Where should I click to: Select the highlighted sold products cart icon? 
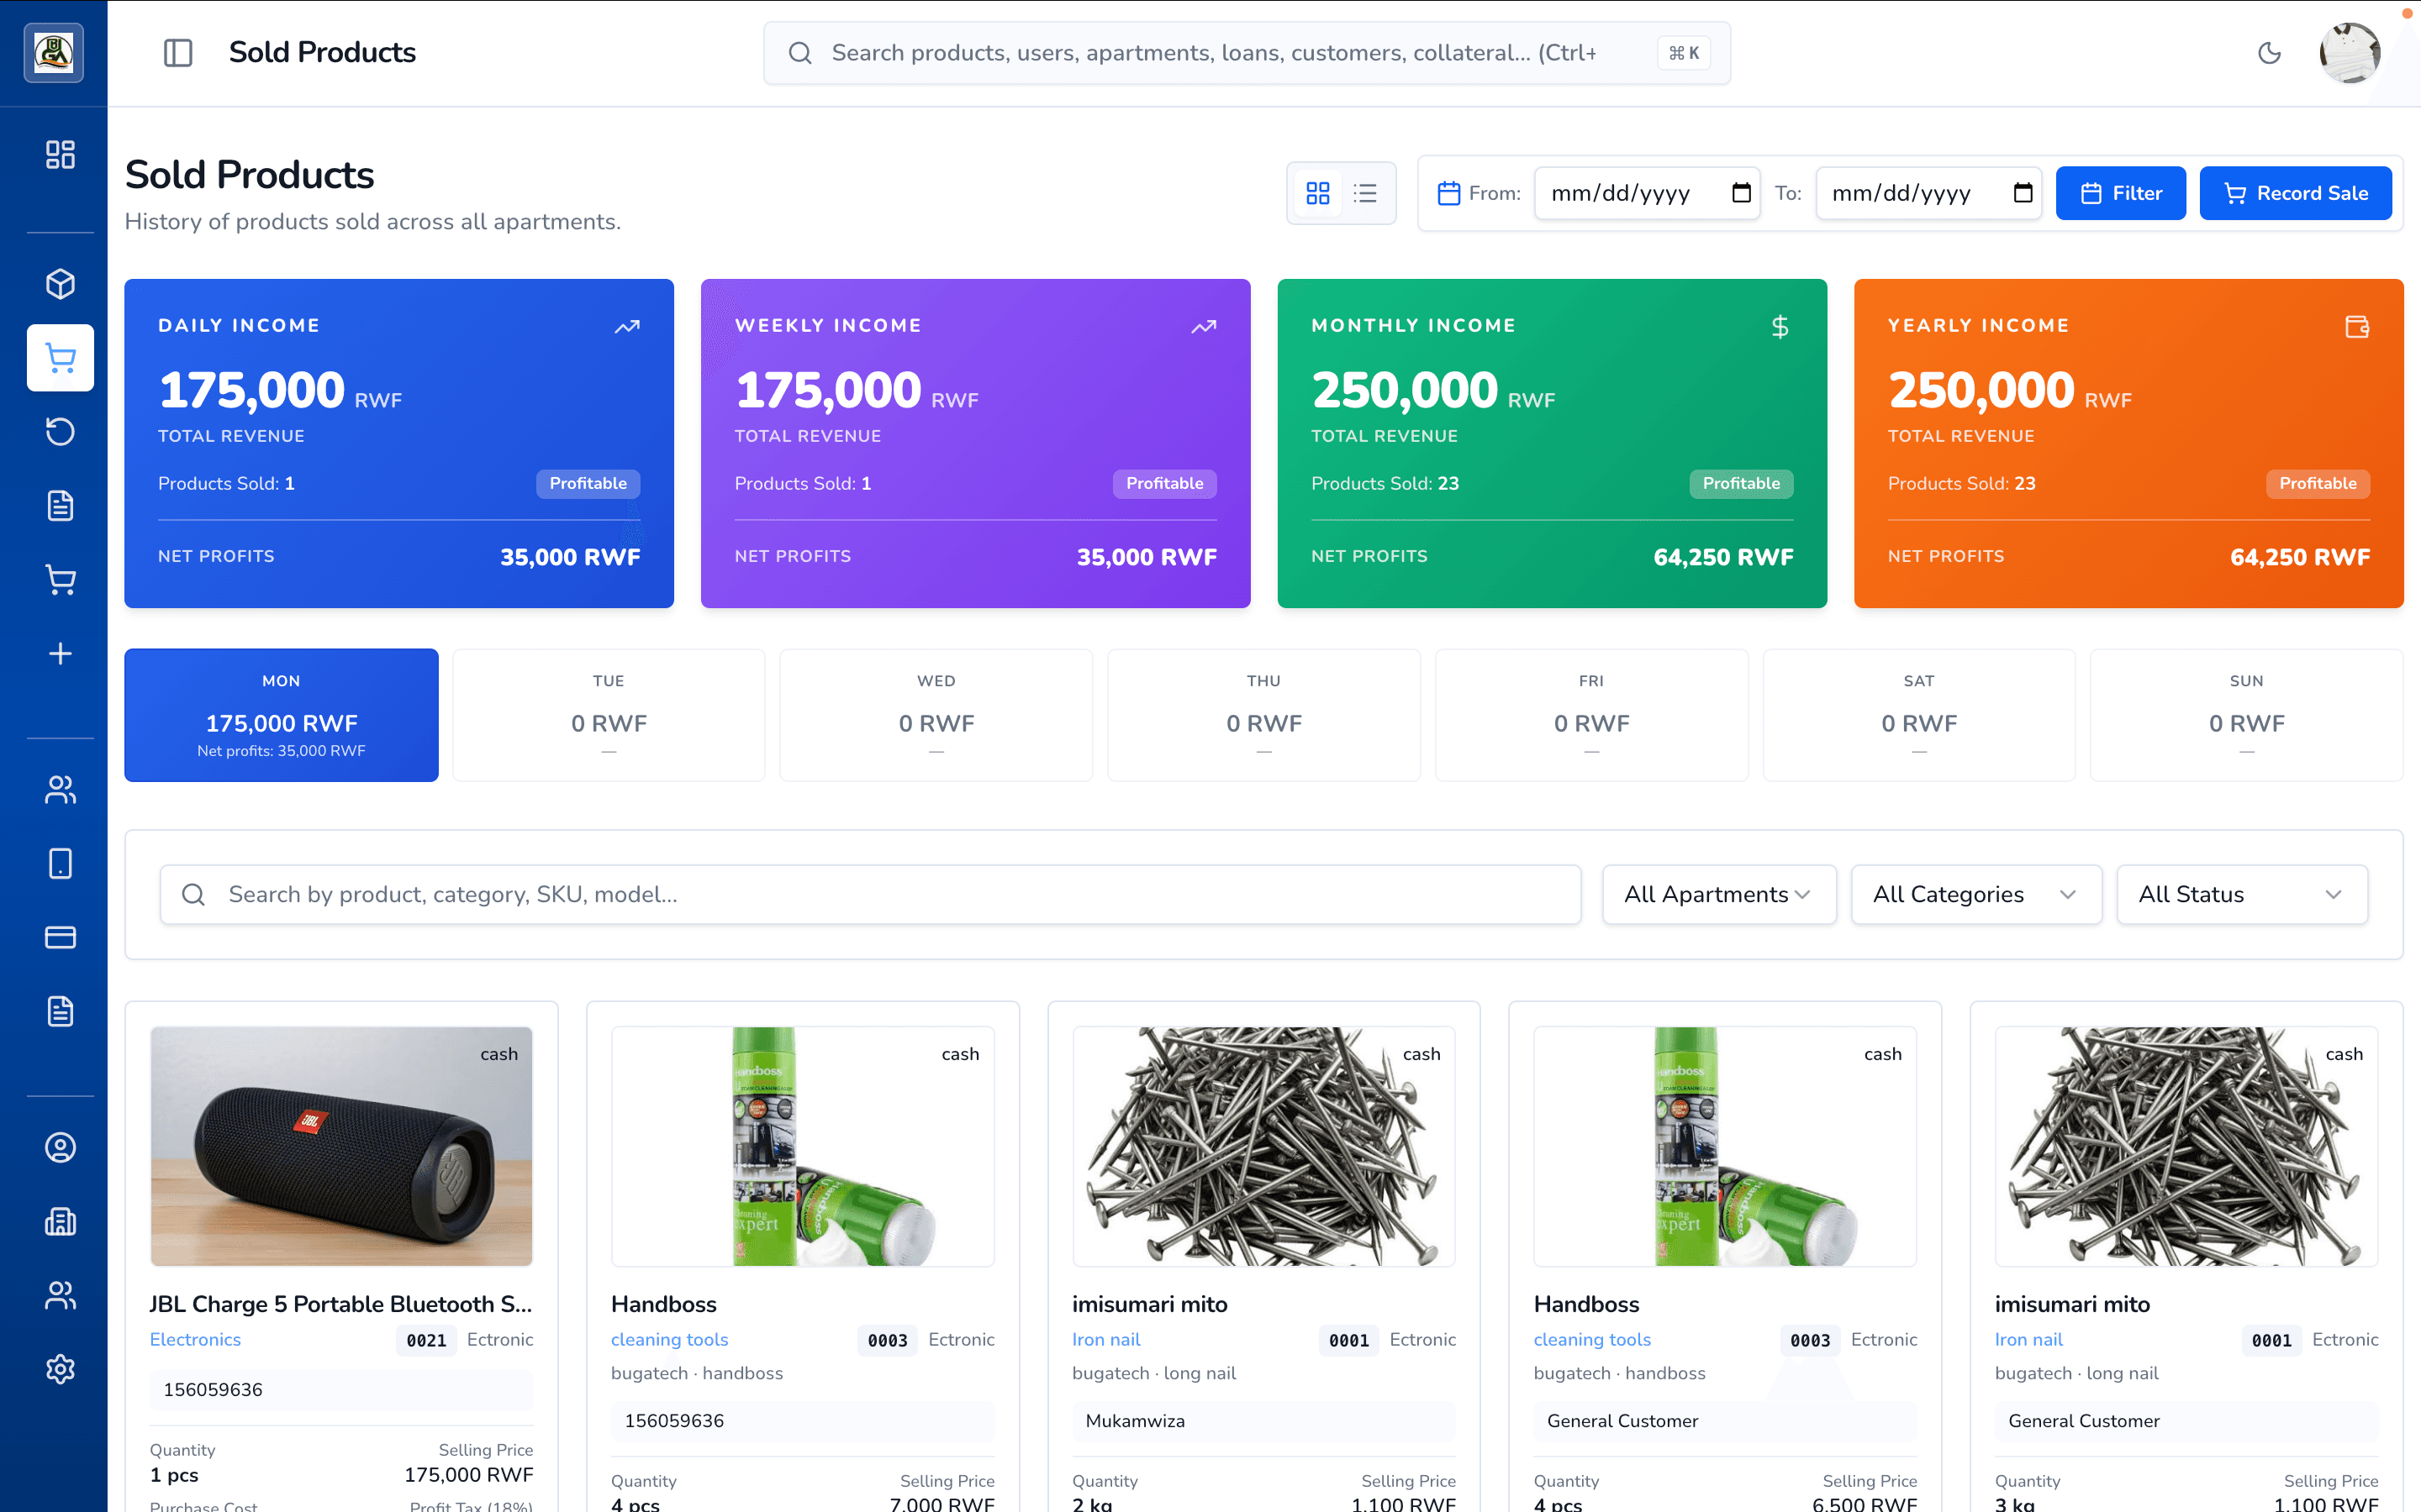[x=60, y=357]
